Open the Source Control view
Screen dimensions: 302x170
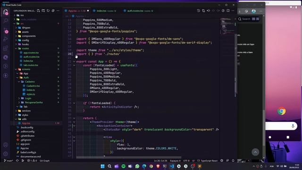pyautogui.click(x=6, y=30)
